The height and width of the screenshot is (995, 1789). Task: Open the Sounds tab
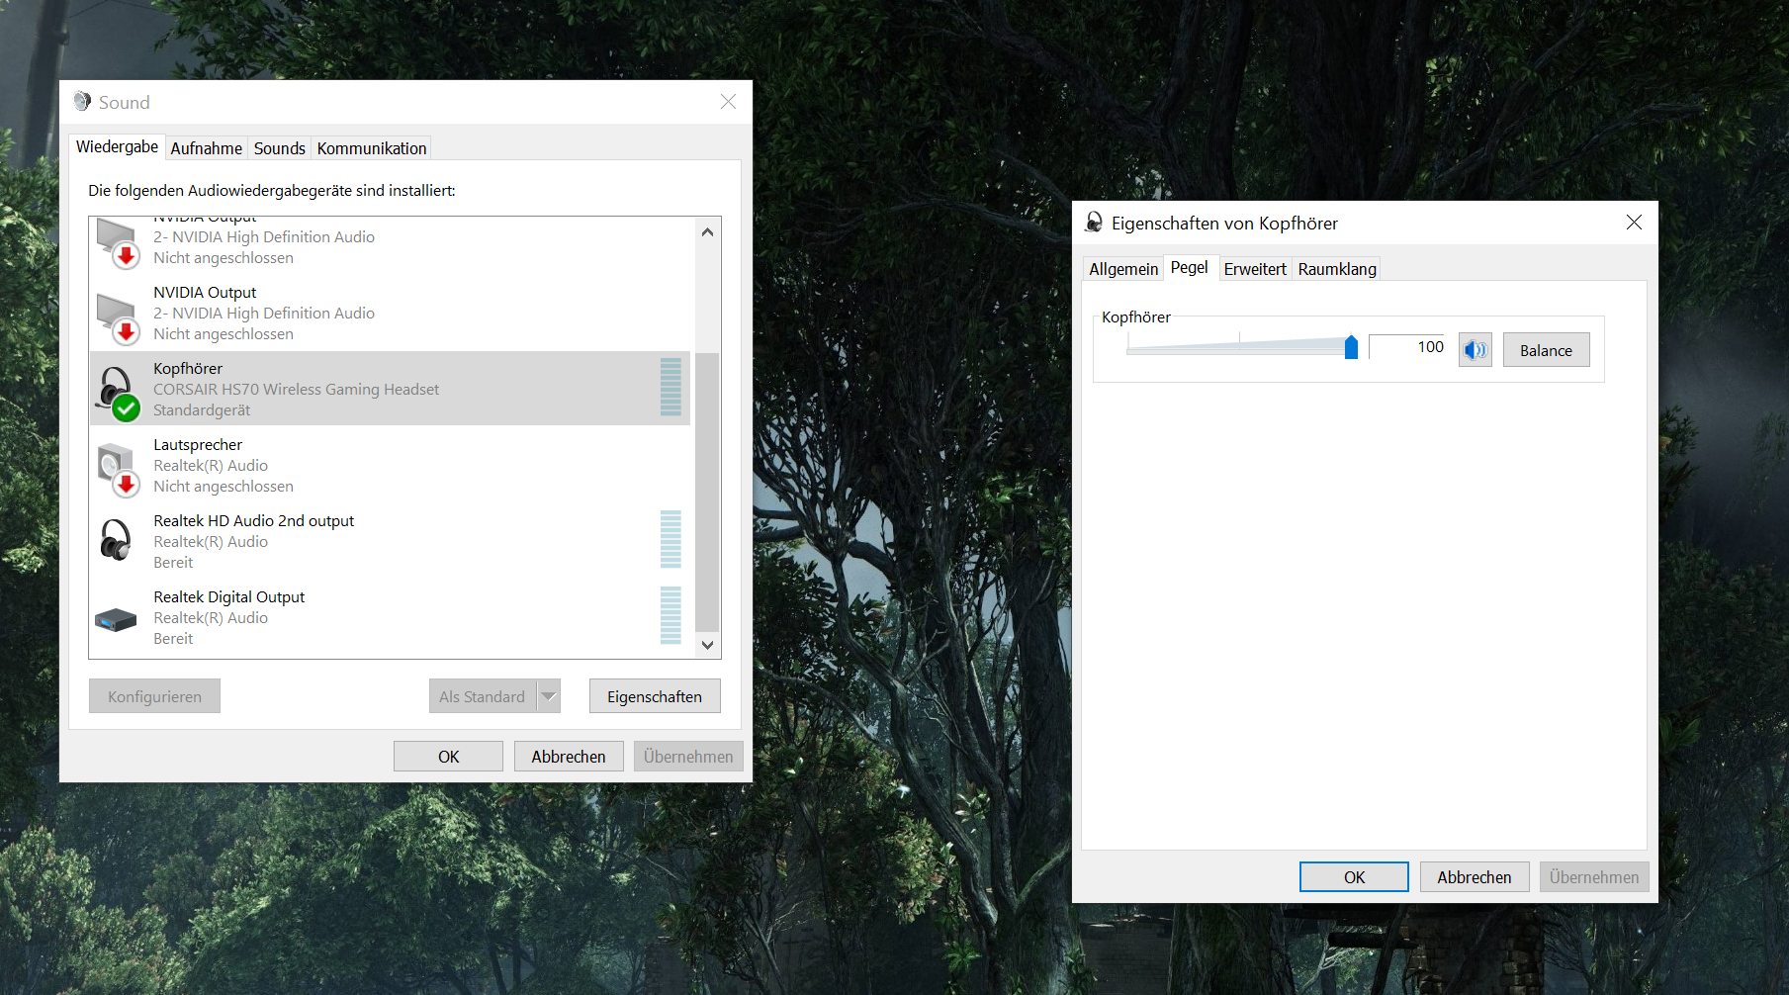click(x=279, y=148)
